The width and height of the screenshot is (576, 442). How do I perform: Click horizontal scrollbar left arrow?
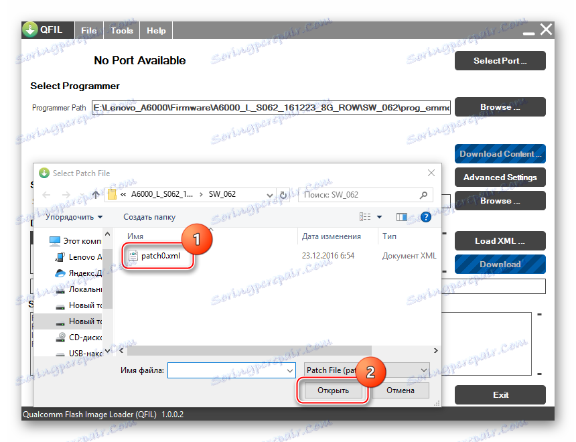(x=121, y=350)
